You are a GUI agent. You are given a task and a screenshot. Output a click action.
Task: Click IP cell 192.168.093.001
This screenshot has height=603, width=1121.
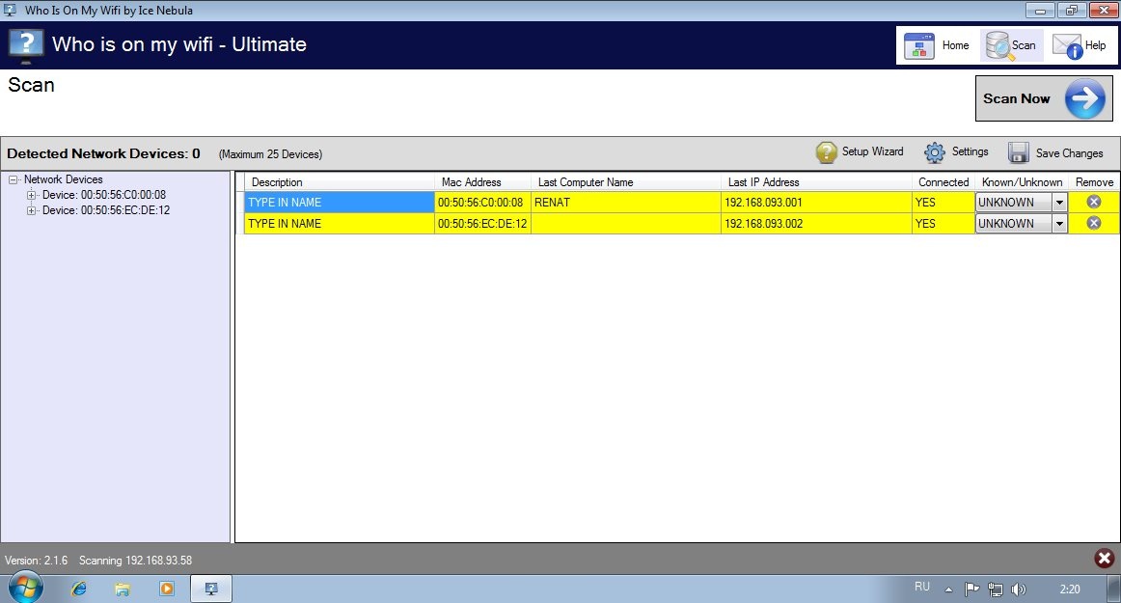point(816,203)
